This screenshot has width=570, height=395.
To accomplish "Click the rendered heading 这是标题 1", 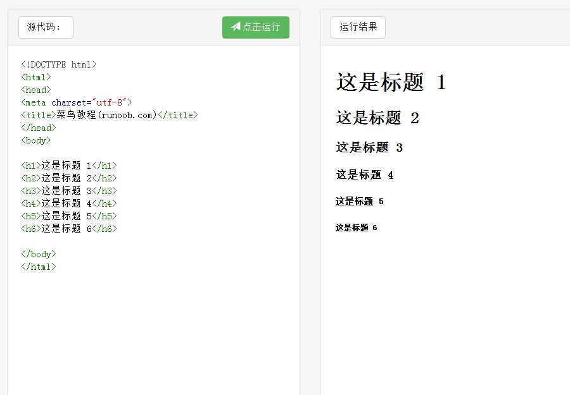I will click(391, 82).
